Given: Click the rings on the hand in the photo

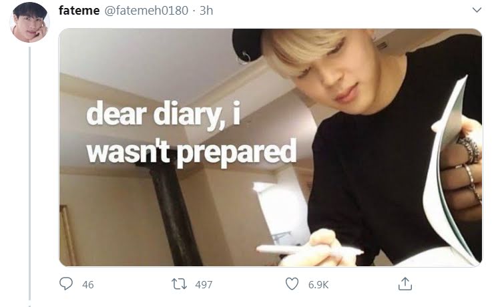Looking at the screenshot, I should [x=469, y=163].
